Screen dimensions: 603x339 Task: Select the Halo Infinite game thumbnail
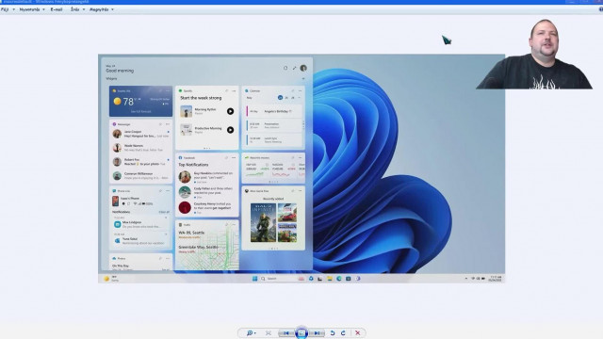click(263, 222)
